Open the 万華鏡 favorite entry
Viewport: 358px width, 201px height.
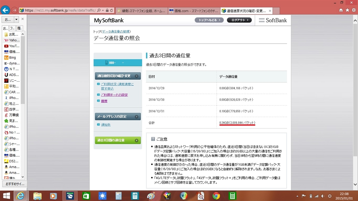coord(12,115)
